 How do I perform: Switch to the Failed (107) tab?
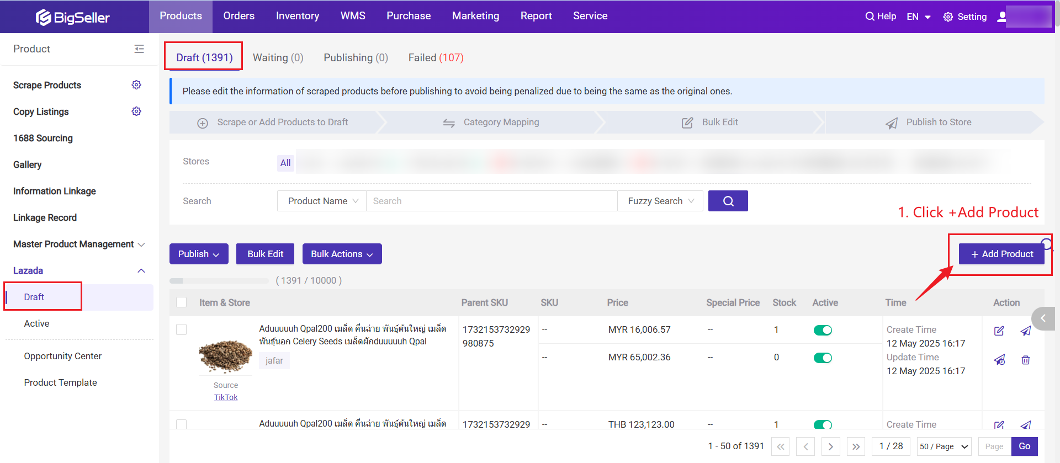[x=436, y=57]
